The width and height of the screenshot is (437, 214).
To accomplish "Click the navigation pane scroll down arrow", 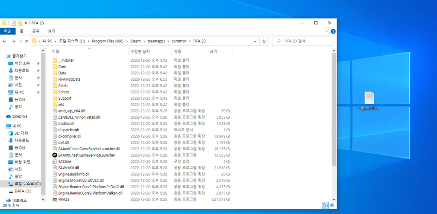I will pyautogui.click(x=43, y=199).
